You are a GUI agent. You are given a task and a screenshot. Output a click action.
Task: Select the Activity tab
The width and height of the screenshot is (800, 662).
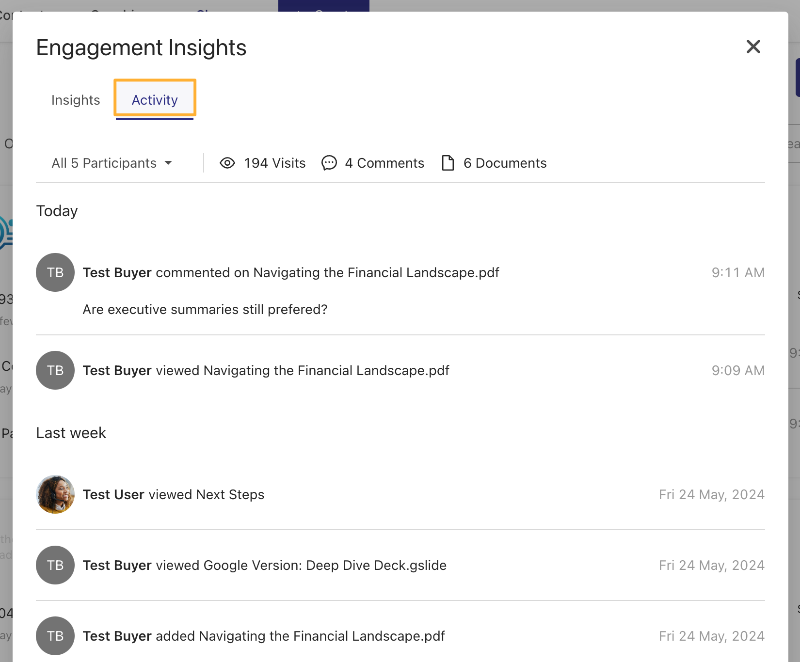155,100
